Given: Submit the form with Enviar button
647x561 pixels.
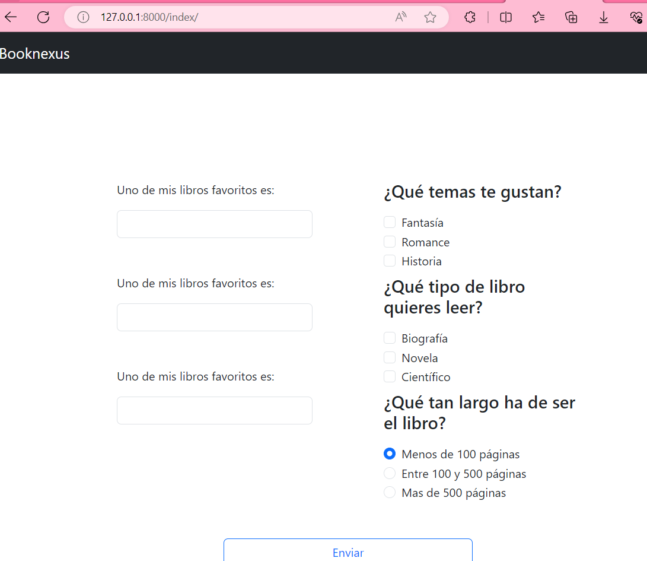Looking at the screenshot, I should [x=348, y=551].
